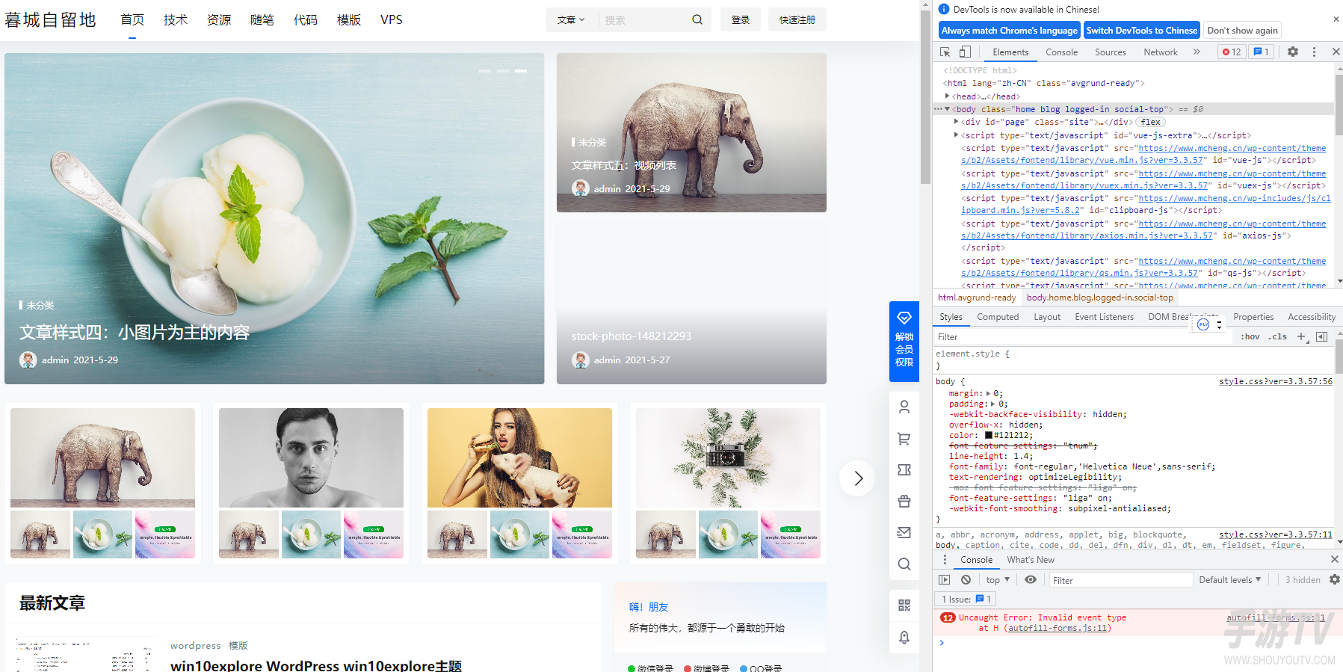Click the #121212 color swatch
This screenshot has height=672, width=1343.
(988, 435)
